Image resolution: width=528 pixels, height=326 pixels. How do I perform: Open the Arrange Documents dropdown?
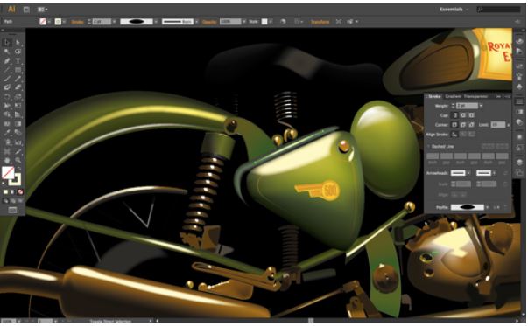coord(42,10)
